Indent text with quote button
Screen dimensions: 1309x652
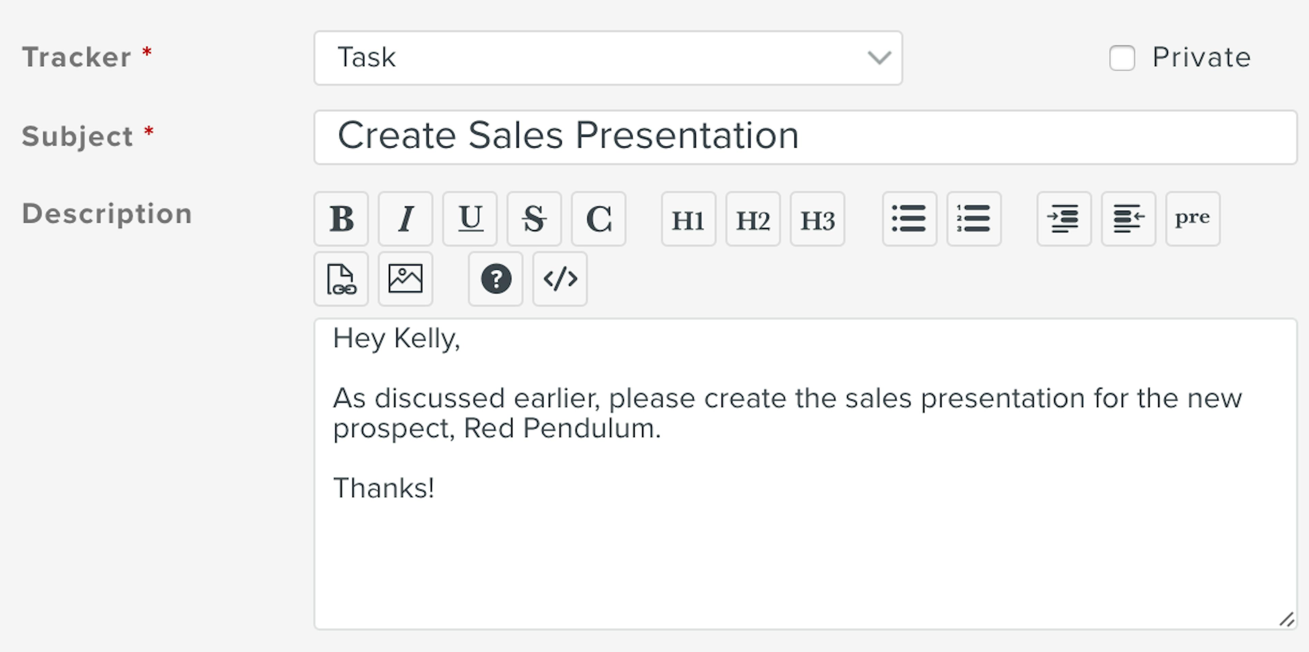[x=1064, y=219]
